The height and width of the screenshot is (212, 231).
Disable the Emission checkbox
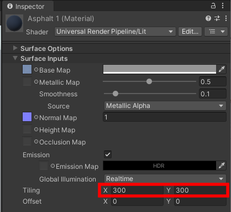pyautogui.click(x=108, y=154)
